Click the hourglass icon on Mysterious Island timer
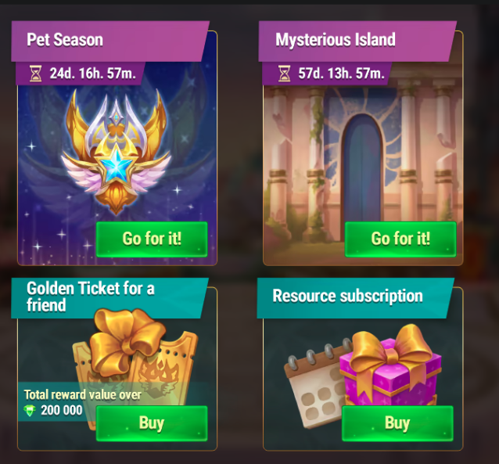The height and width of the screenshot is (464, 499). (x=284, y=74)
